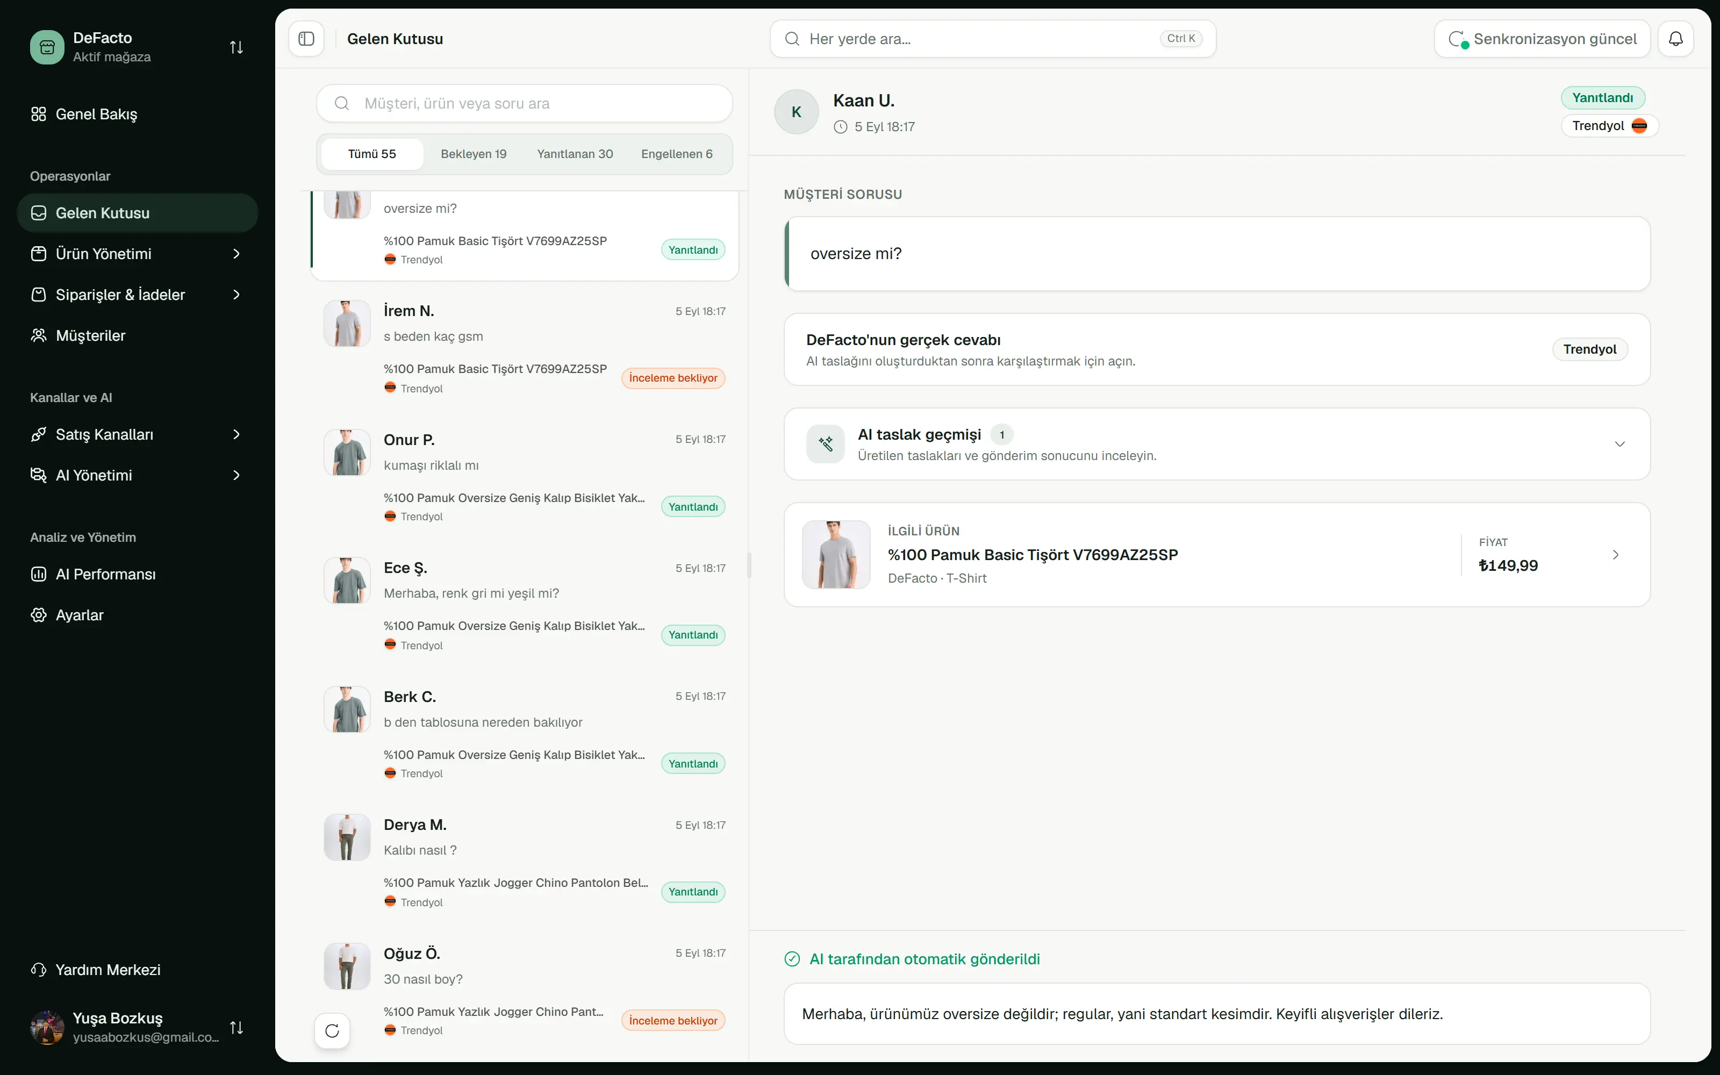Click the Senkronizasyon güncel sync button
This screenshot has width=1720, height=1075.
1542,38
